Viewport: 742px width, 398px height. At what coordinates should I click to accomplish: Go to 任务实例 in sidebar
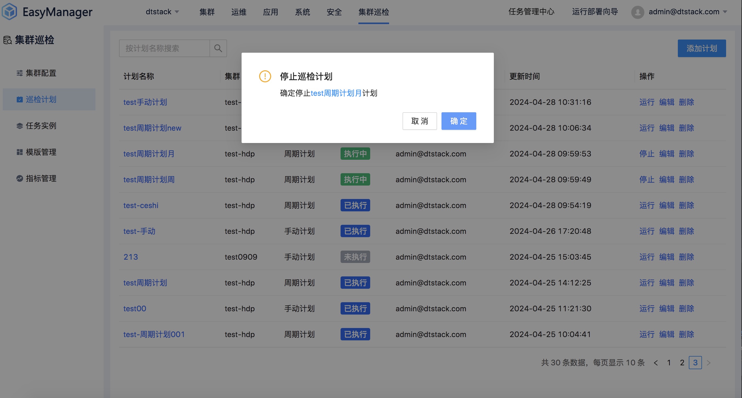tap(49, 126)
